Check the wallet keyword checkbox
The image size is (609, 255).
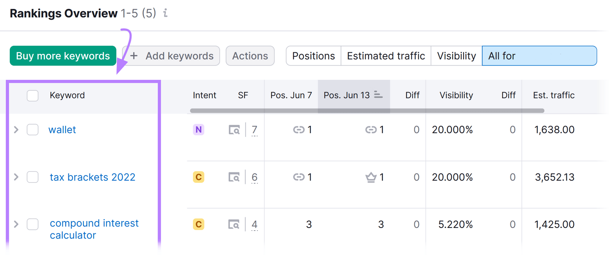point(33,130)
